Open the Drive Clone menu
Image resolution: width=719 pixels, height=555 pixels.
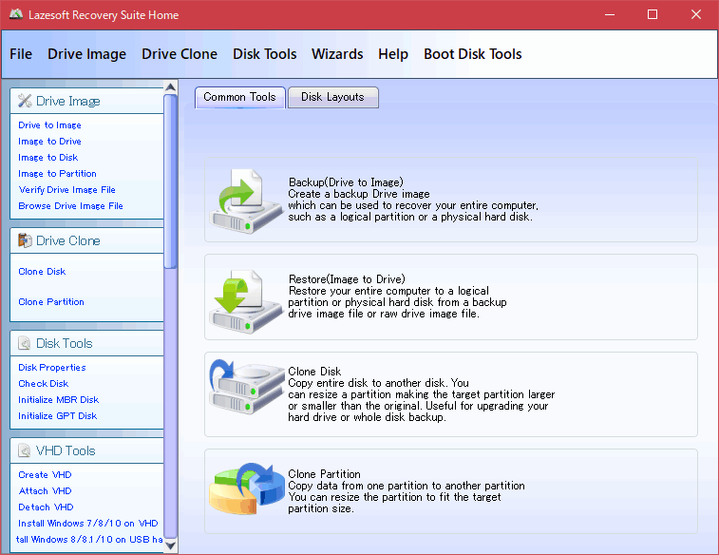coord(180,54)
